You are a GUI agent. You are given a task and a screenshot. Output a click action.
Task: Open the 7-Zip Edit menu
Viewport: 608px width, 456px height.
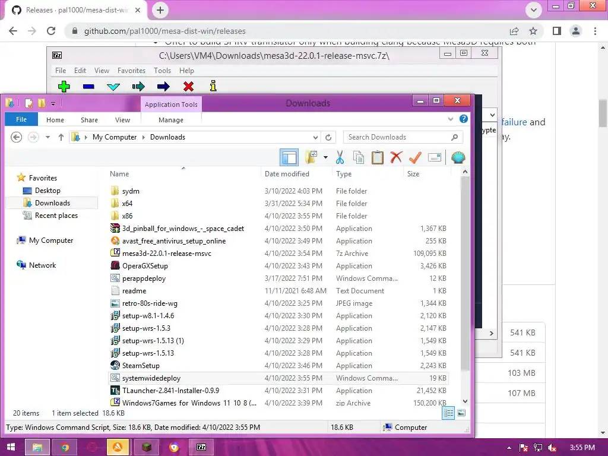(80, 71)
